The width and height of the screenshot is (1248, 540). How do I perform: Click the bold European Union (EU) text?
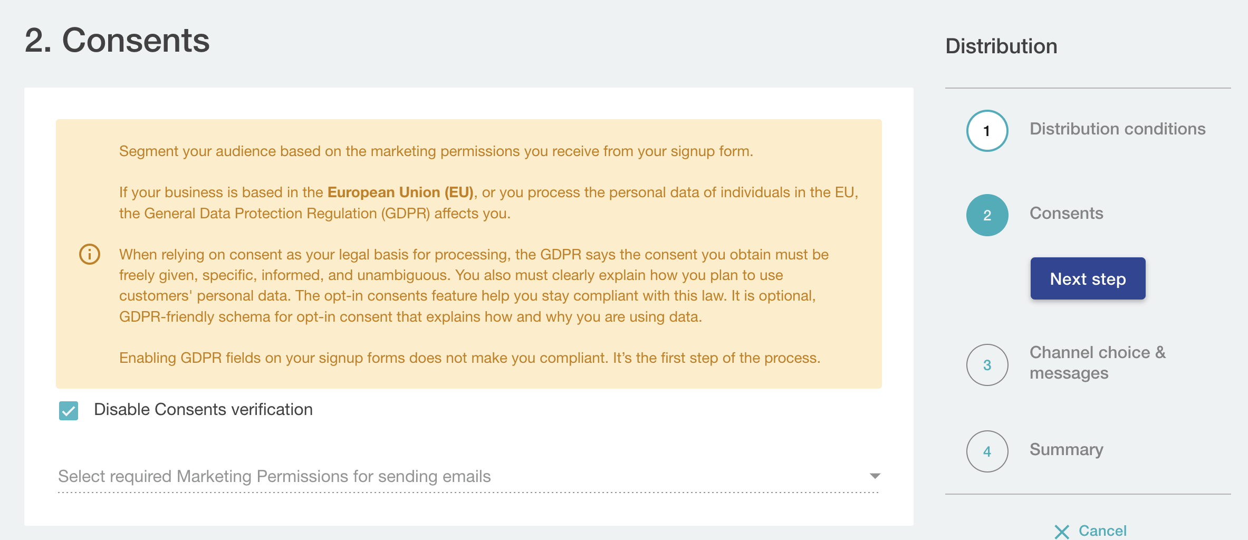pos(400,192)
